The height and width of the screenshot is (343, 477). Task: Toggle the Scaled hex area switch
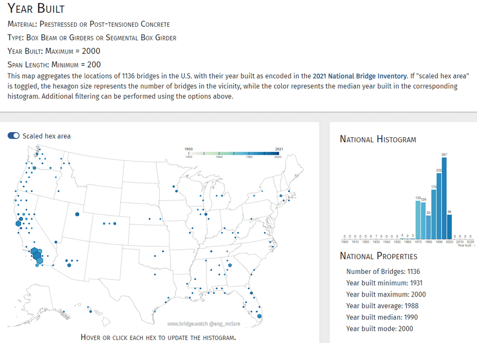(14, 136)
